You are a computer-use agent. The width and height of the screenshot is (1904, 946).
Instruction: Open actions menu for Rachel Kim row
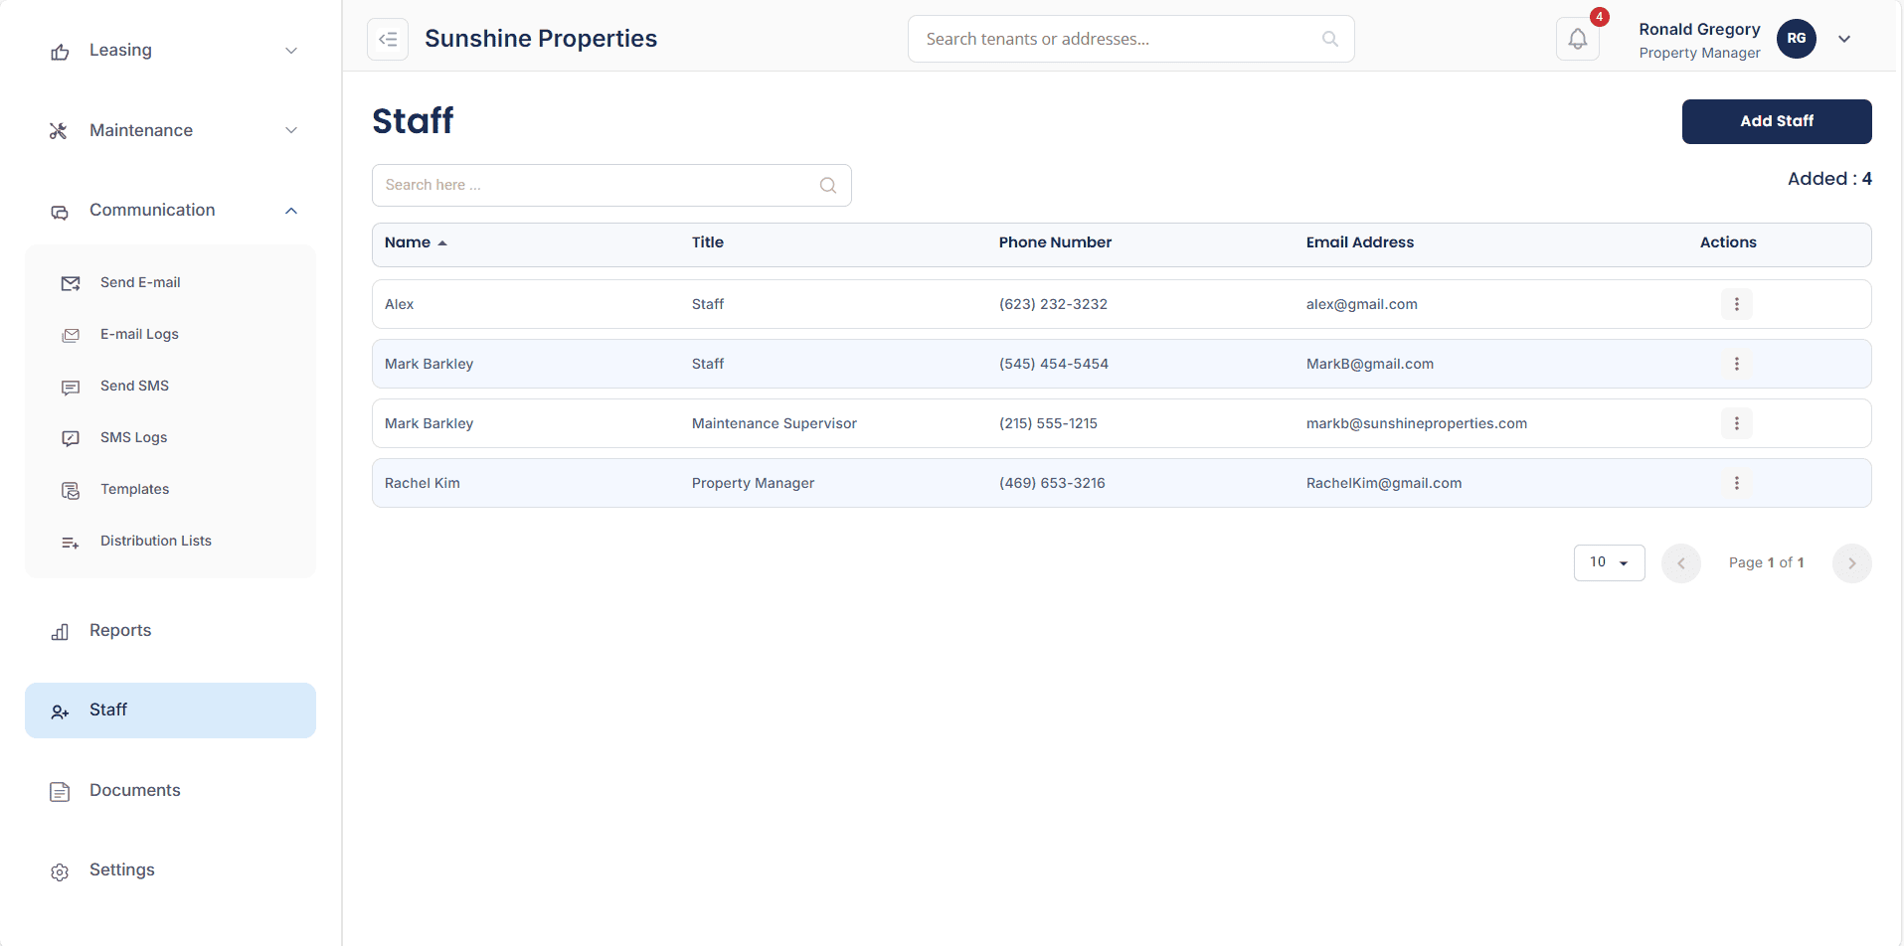(x=1736, y=483)
